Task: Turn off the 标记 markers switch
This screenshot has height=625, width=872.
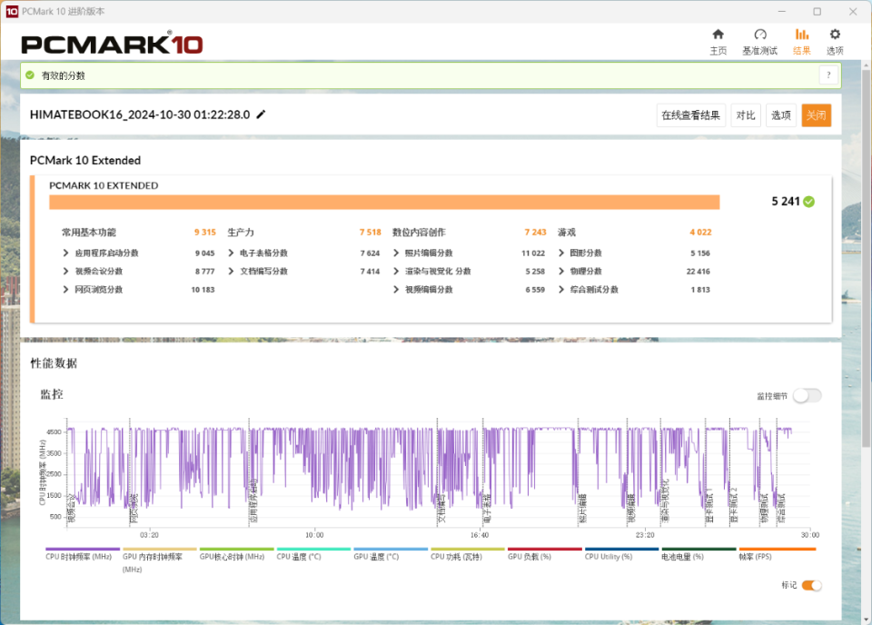Action: tap(812, 585)
